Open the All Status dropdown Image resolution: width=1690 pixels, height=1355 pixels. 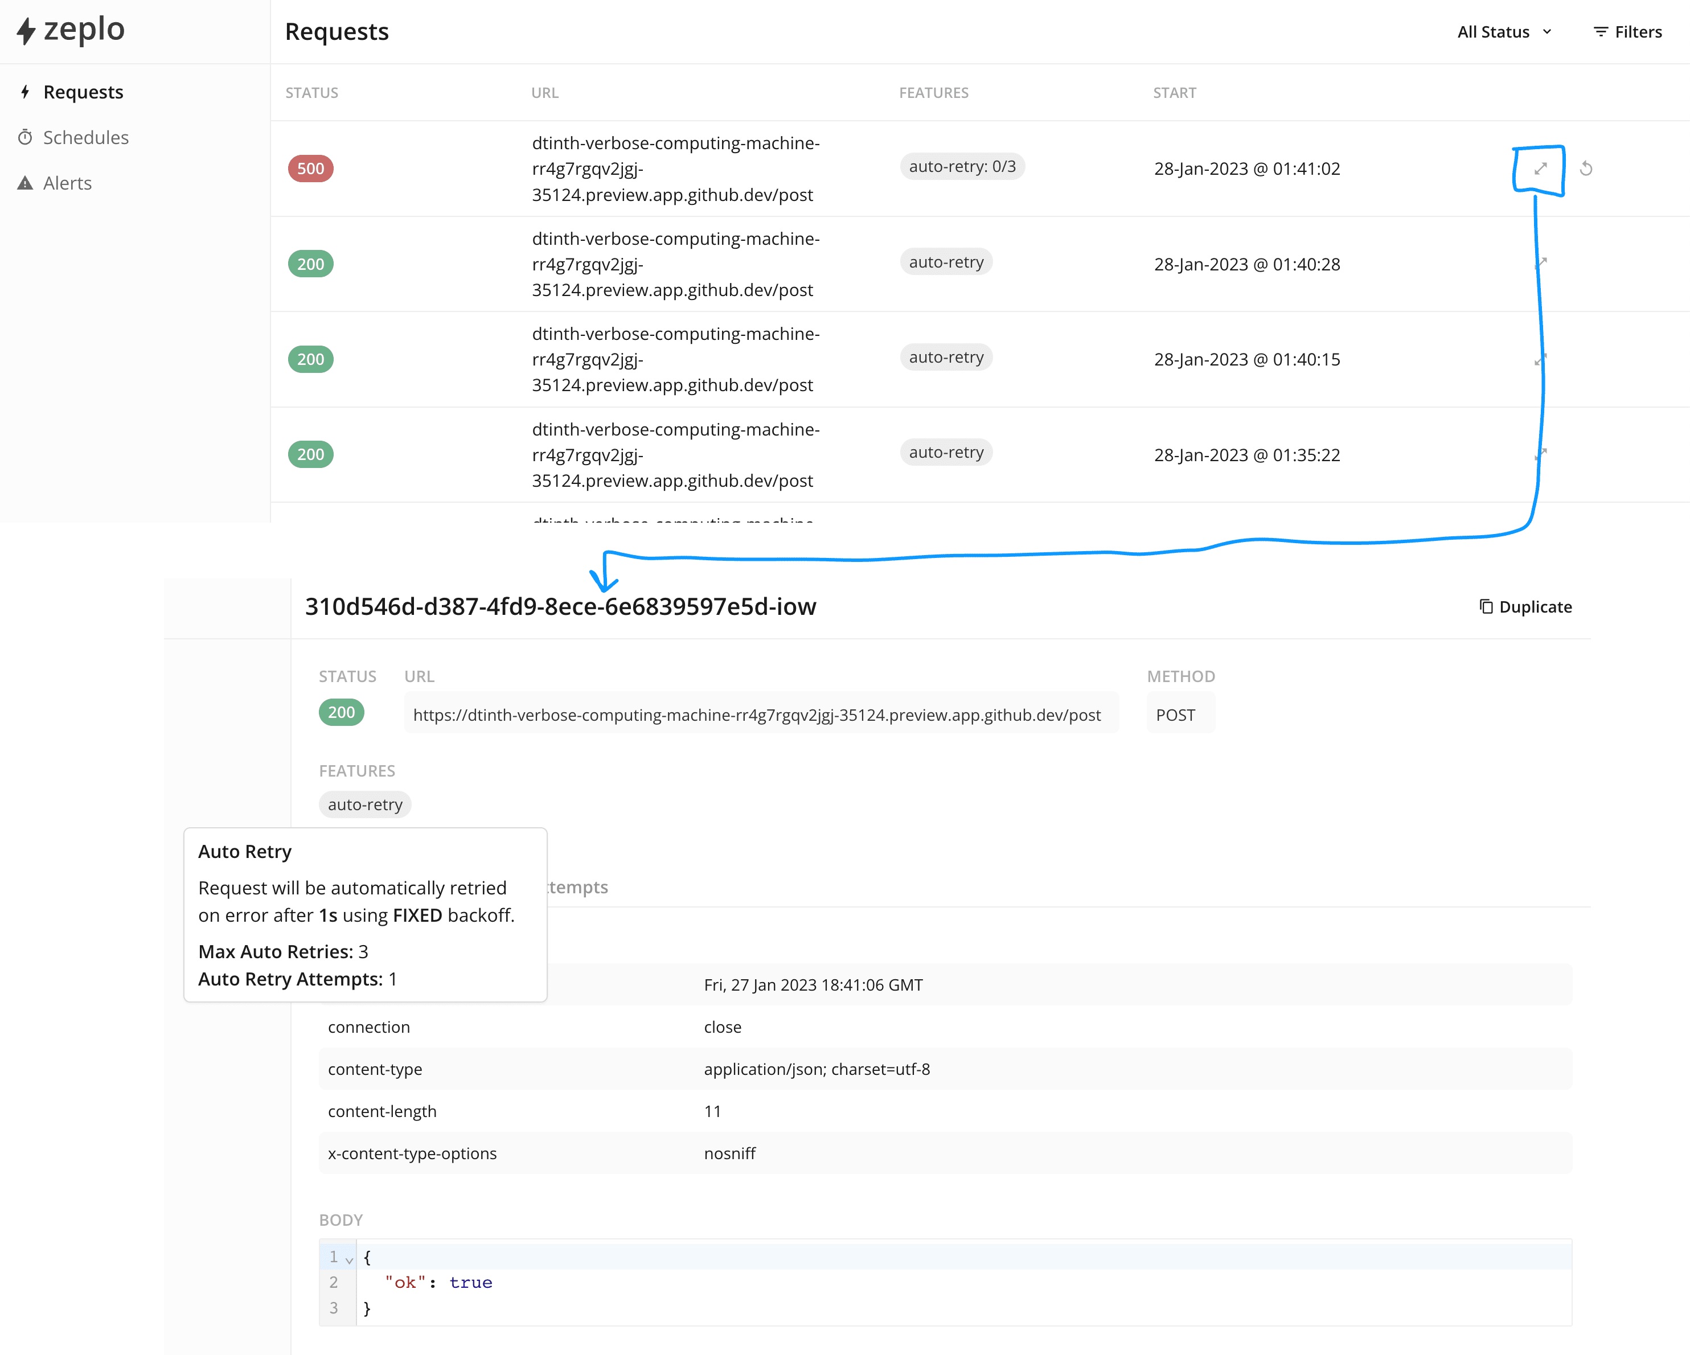coord(1504,32)
